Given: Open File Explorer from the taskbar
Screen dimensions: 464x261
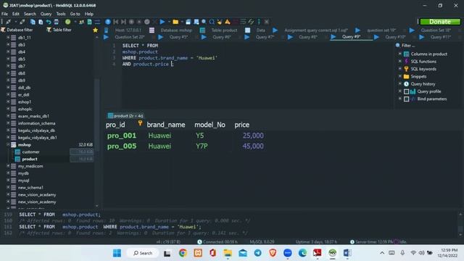Looking at the screenshot, I should click(x=228, y=253).
